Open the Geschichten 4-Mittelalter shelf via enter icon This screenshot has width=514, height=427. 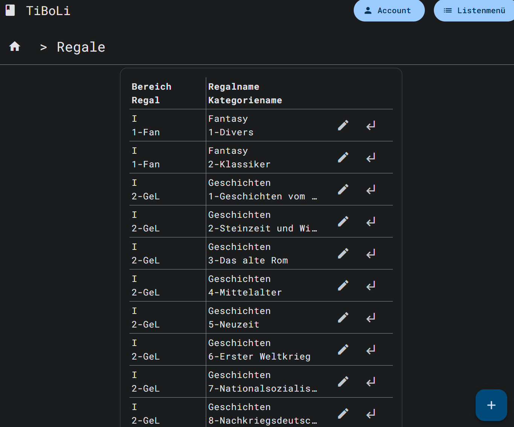[x=370, y=285]
